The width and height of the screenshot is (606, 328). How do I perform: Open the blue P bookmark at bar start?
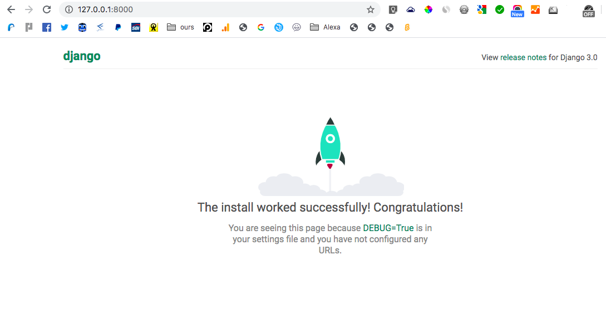11,27
